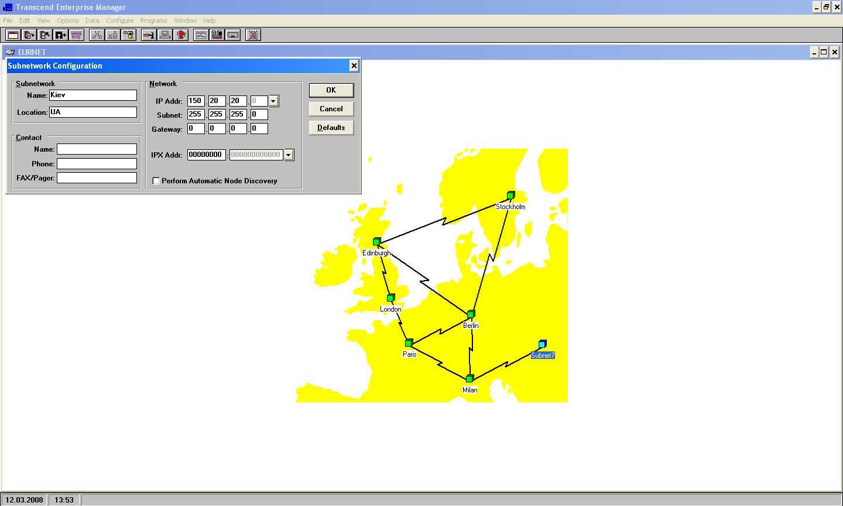Viewport: 843px width, 506px height.
Task: Select the Berlin subnet node on map
Action: click(x=471, y=314)
